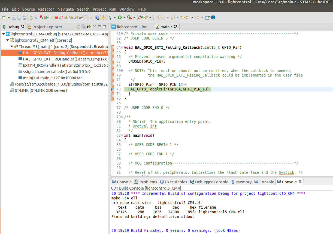The height and width of the screenshot is (234, 333).
Task: Click the blue information icon
Action: coord(213,17)
